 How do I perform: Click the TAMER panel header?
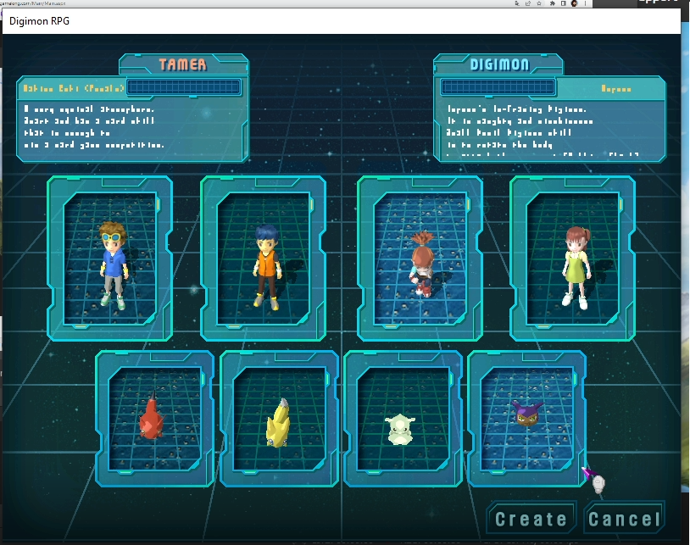[183, 64]
